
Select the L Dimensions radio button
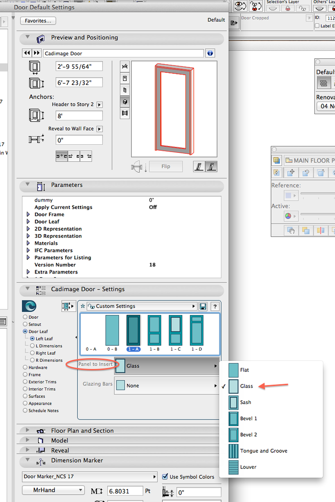[x=32, y=346]
